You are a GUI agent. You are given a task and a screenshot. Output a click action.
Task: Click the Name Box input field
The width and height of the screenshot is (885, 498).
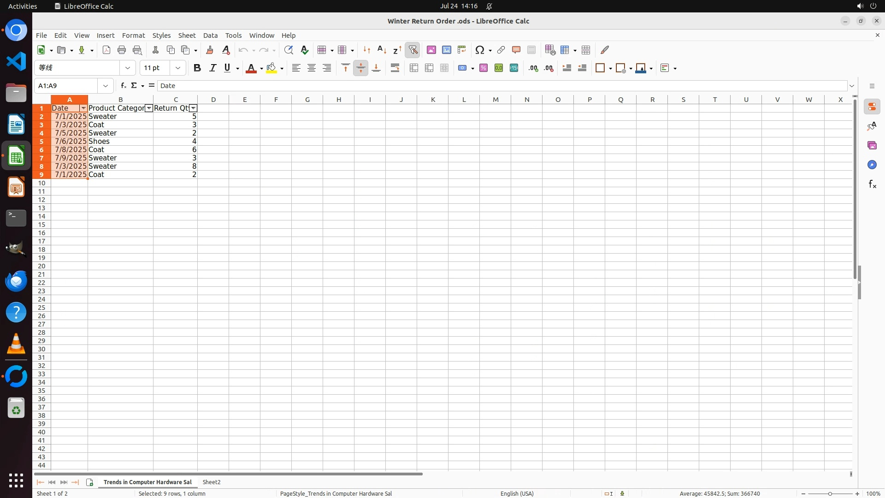click(67, 85)
